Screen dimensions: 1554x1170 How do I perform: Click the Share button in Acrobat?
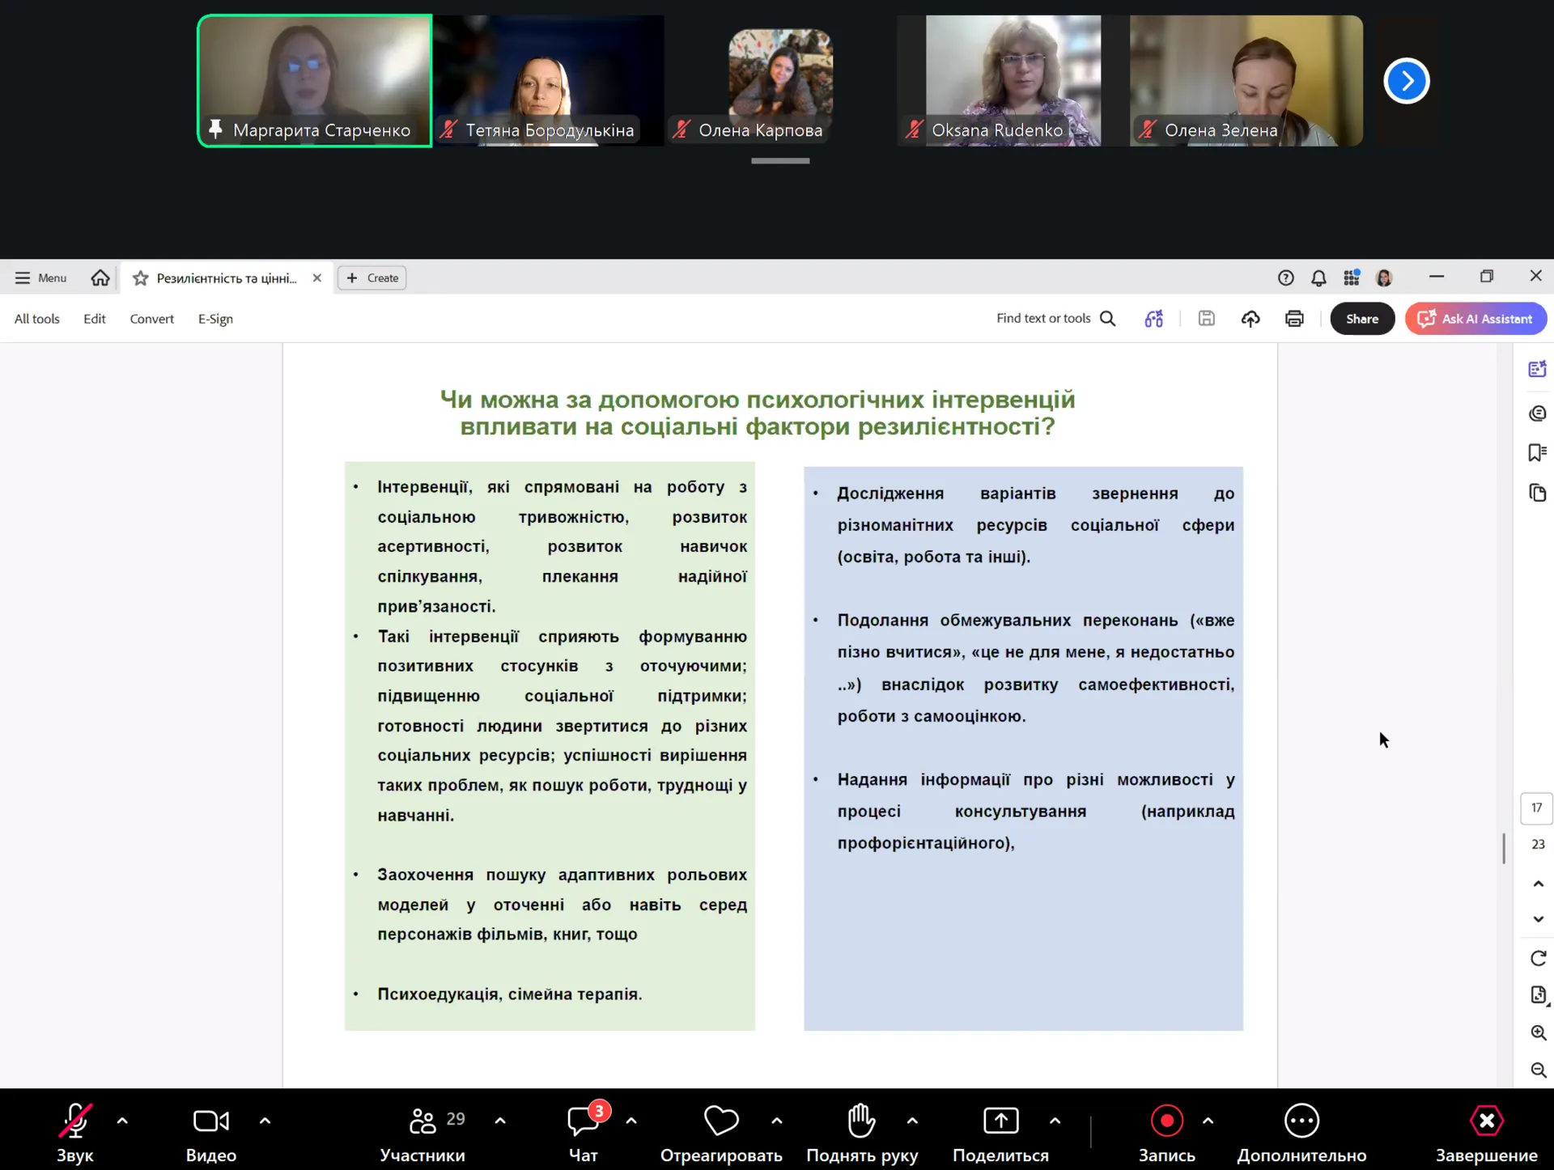point(1362,319)
